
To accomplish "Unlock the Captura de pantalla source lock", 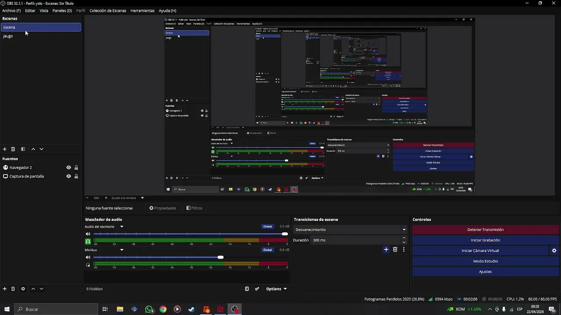I will point(76,176).
